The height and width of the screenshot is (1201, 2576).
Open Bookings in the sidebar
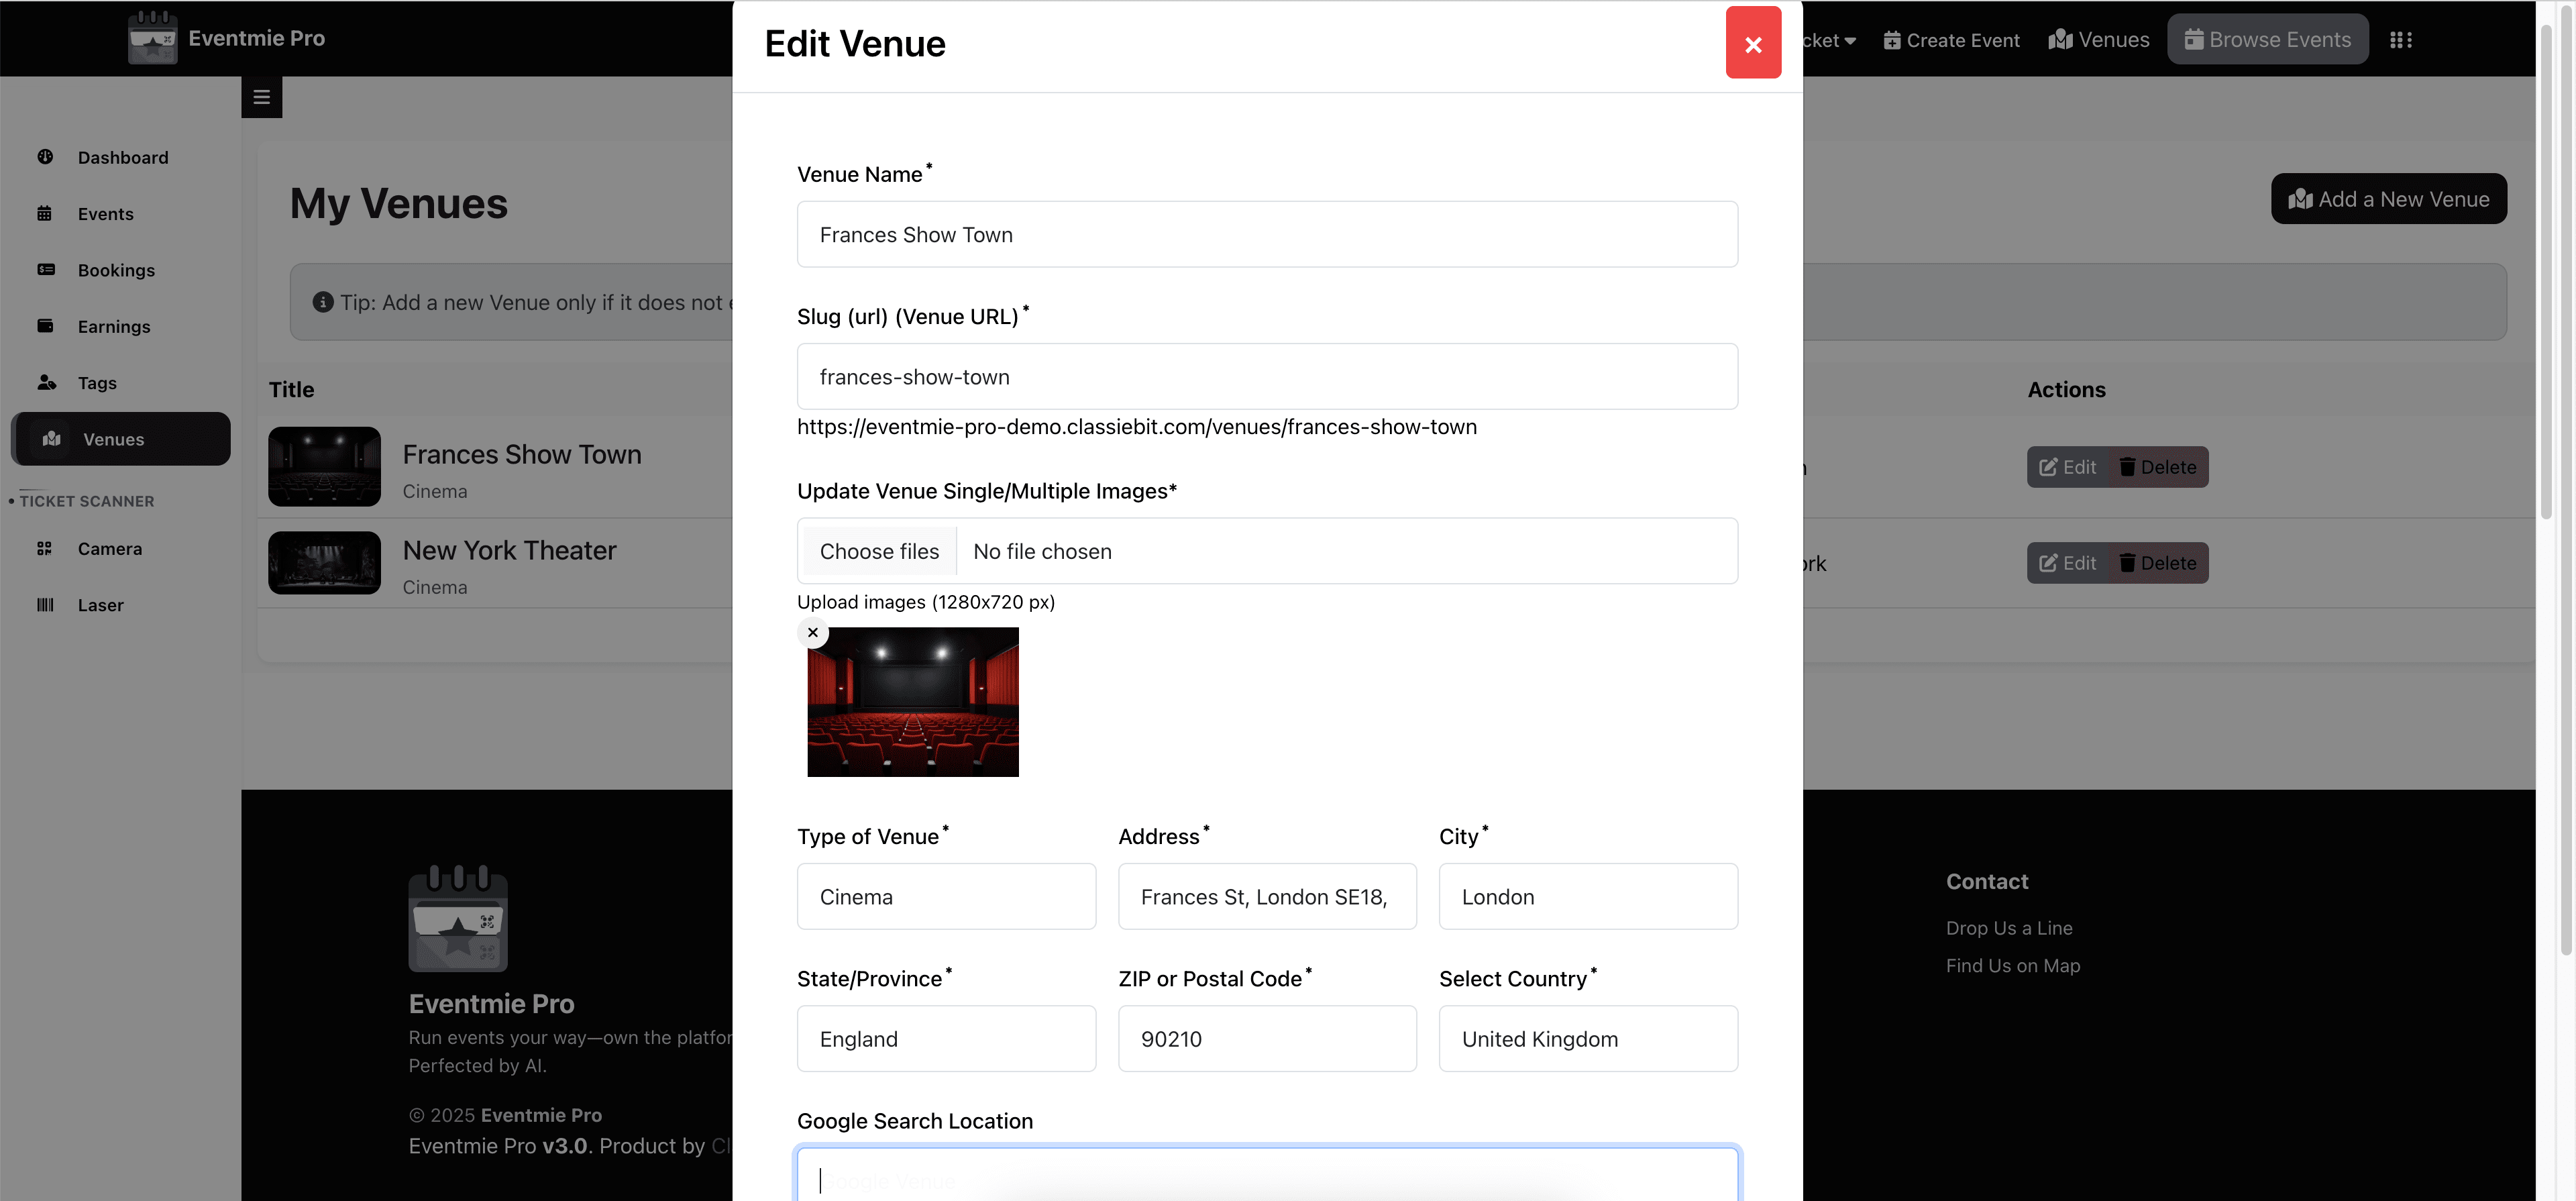pos(116,270)
